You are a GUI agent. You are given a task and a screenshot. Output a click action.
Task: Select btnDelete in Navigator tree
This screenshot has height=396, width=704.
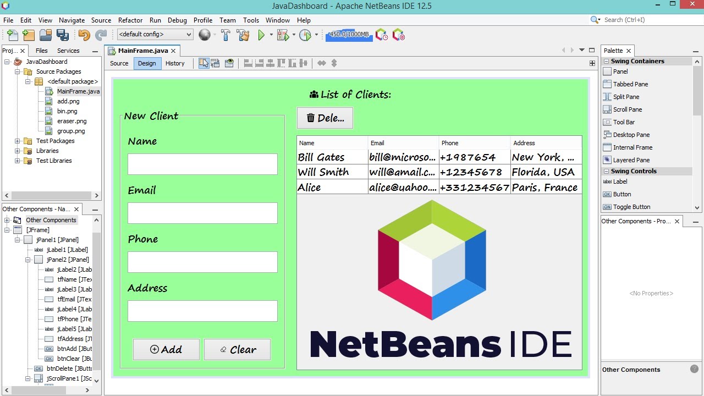point(69,369)
